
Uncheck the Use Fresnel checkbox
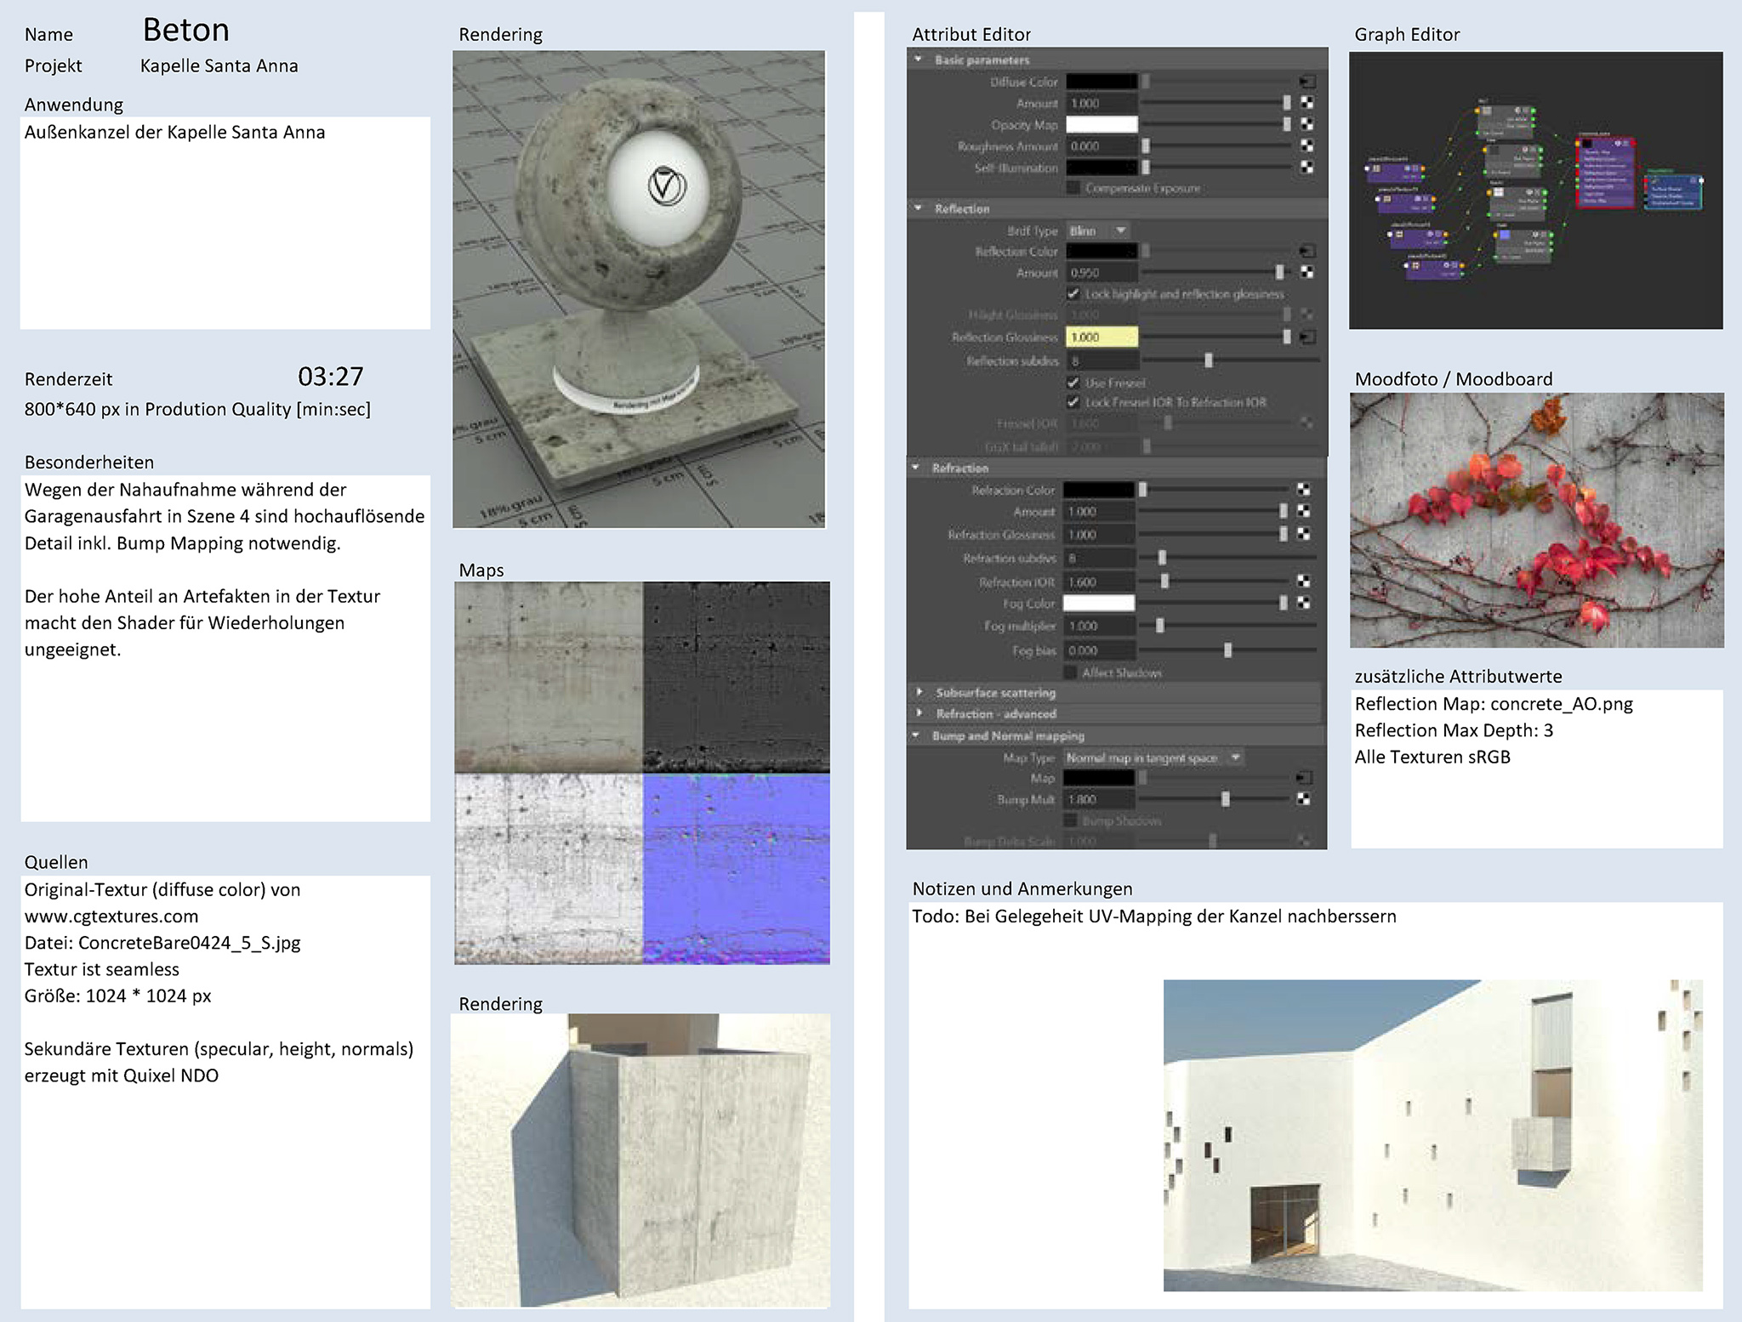pos(1073,383)
